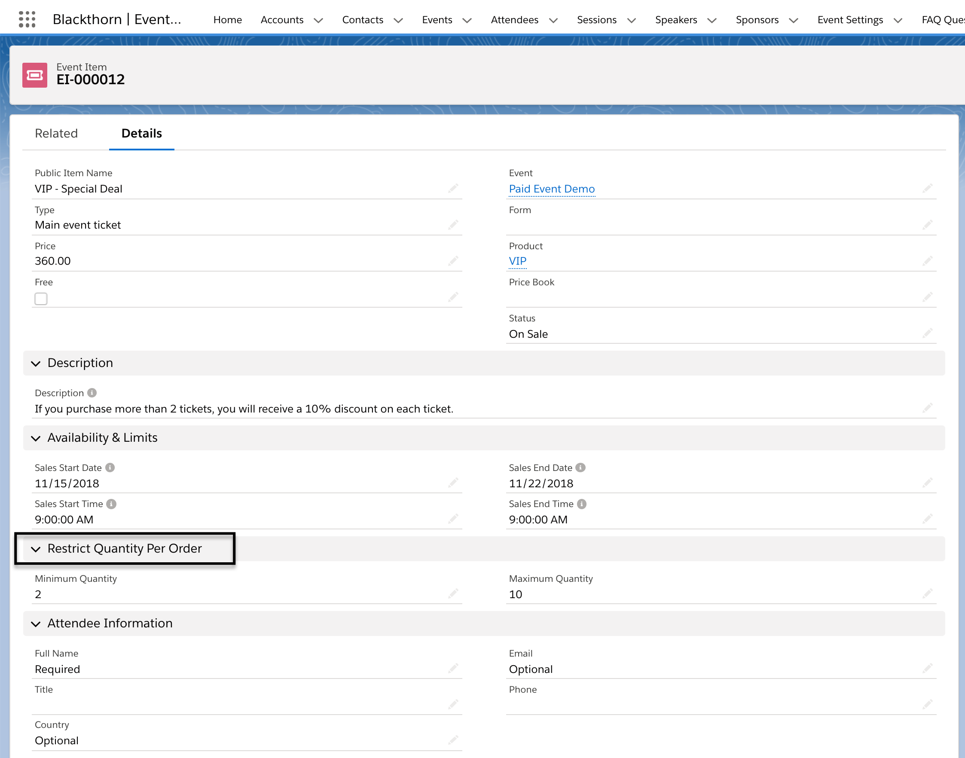Open the Accounts nav dropdown arrow
Viewport: 965px width, 758px height.
click(x=318, y=21)
